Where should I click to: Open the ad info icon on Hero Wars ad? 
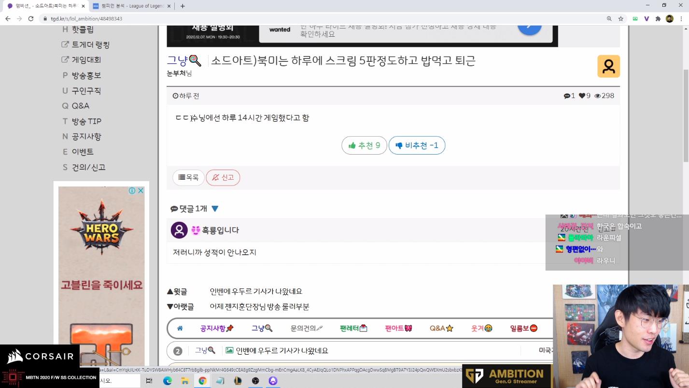(132, 191)
